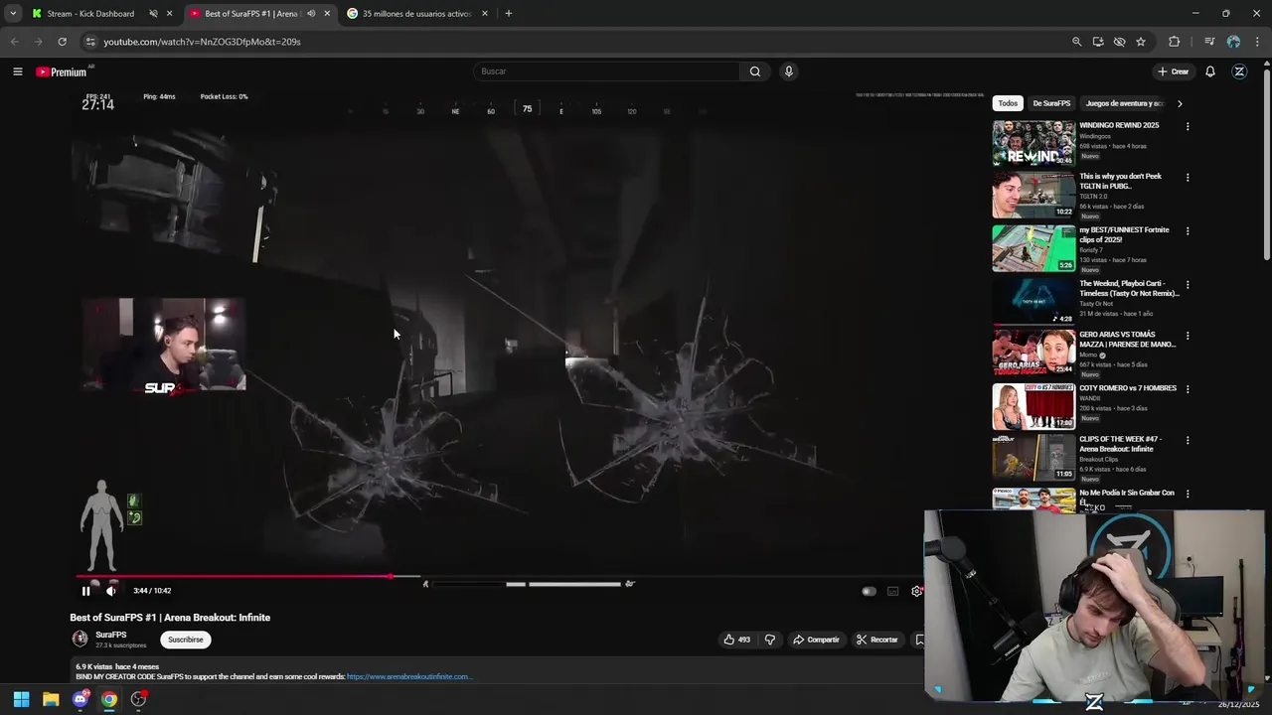Click the Compartir share button
The image size is (1272, 715).
coord(816,640)
